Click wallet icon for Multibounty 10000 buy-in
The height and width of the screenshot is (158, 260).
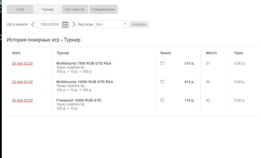162,82
